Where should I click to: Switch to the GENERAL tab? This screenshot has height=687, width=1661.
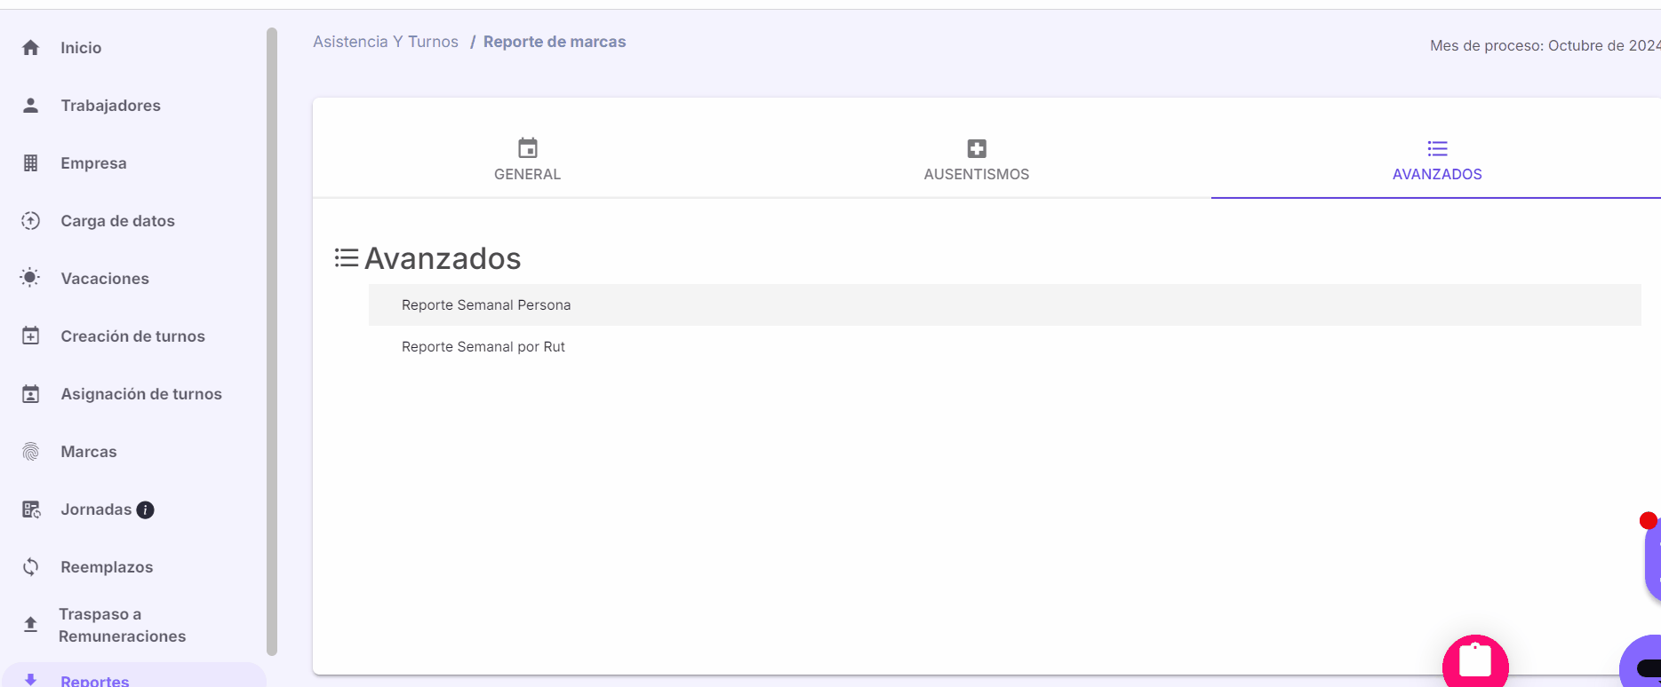(528, 160)
